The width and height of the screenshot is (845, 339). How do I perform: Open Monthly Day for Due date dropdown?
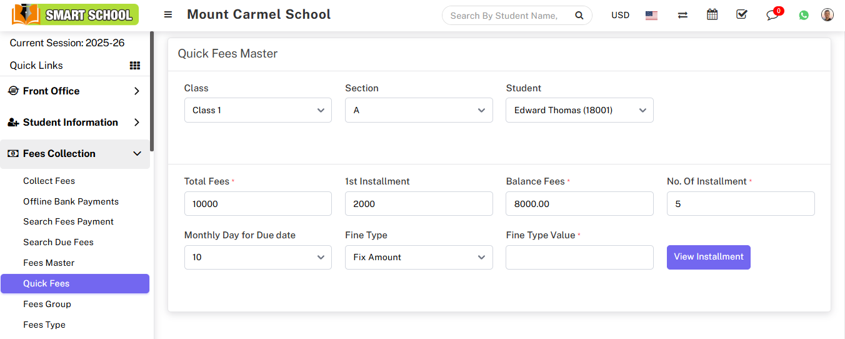point(257,257)
